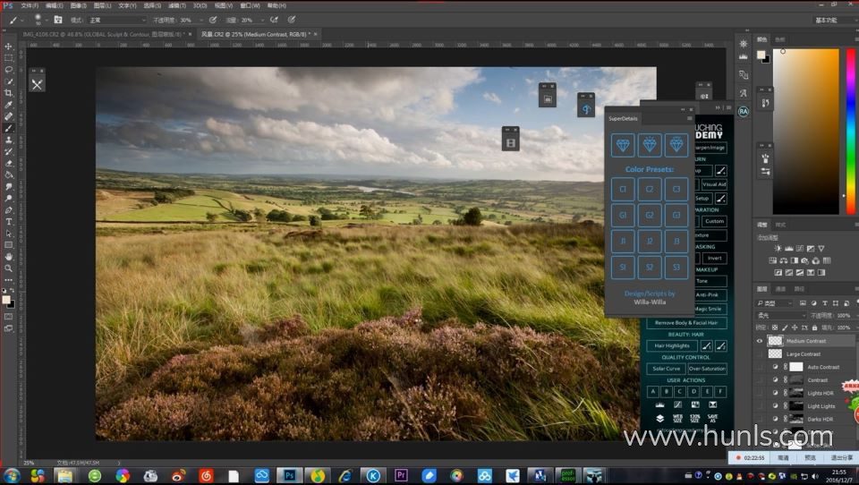Image resolution: width=859 pixels, height=485 pixels.
Task: Apply the C1 color preset
Action: click(x=622, y=189)
